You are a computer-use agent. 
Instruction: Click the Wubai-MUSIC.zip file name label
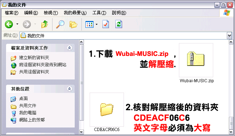(197, 81)
